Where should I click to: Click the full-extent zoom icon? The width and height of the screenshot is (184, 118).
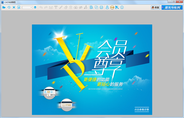(14, 7)
